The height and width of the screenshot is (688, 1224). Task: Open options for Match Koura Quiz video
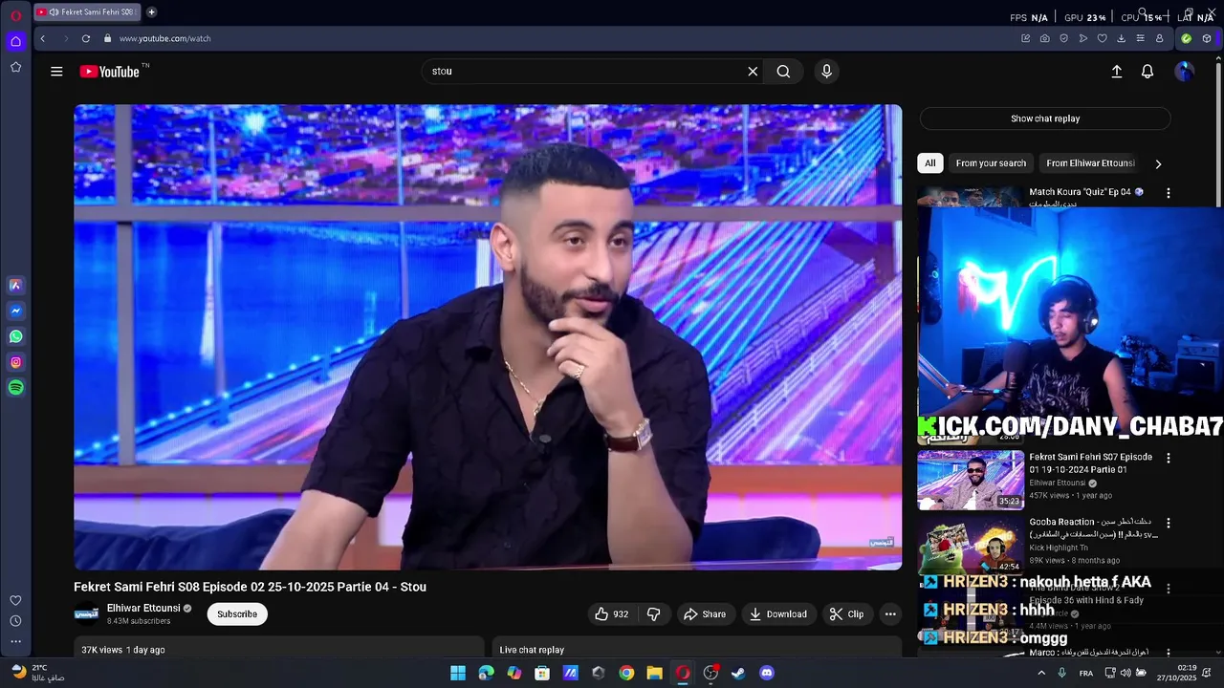(1168, 192)
